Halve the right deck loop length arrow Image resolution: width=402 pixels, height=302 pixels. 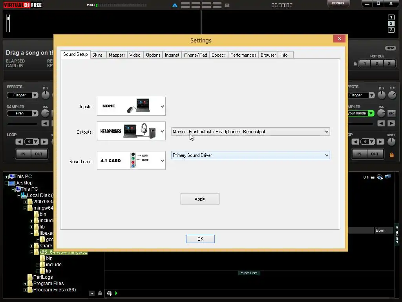[355, 142]
